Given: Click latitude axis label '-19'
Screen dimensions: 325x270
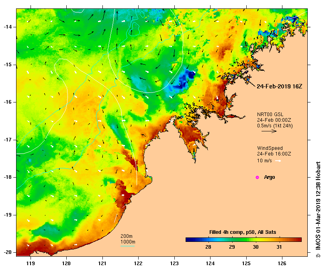Looking at the screenshot, I should [8, 215].
